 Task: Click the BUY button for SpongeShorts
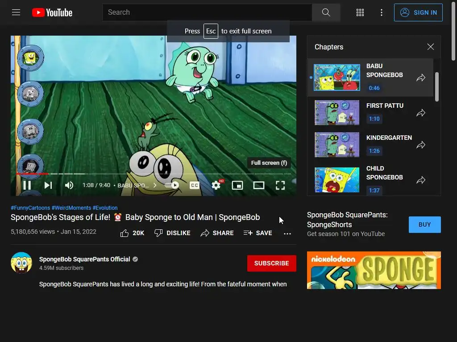pyautogui.click(x=425, y=224)
